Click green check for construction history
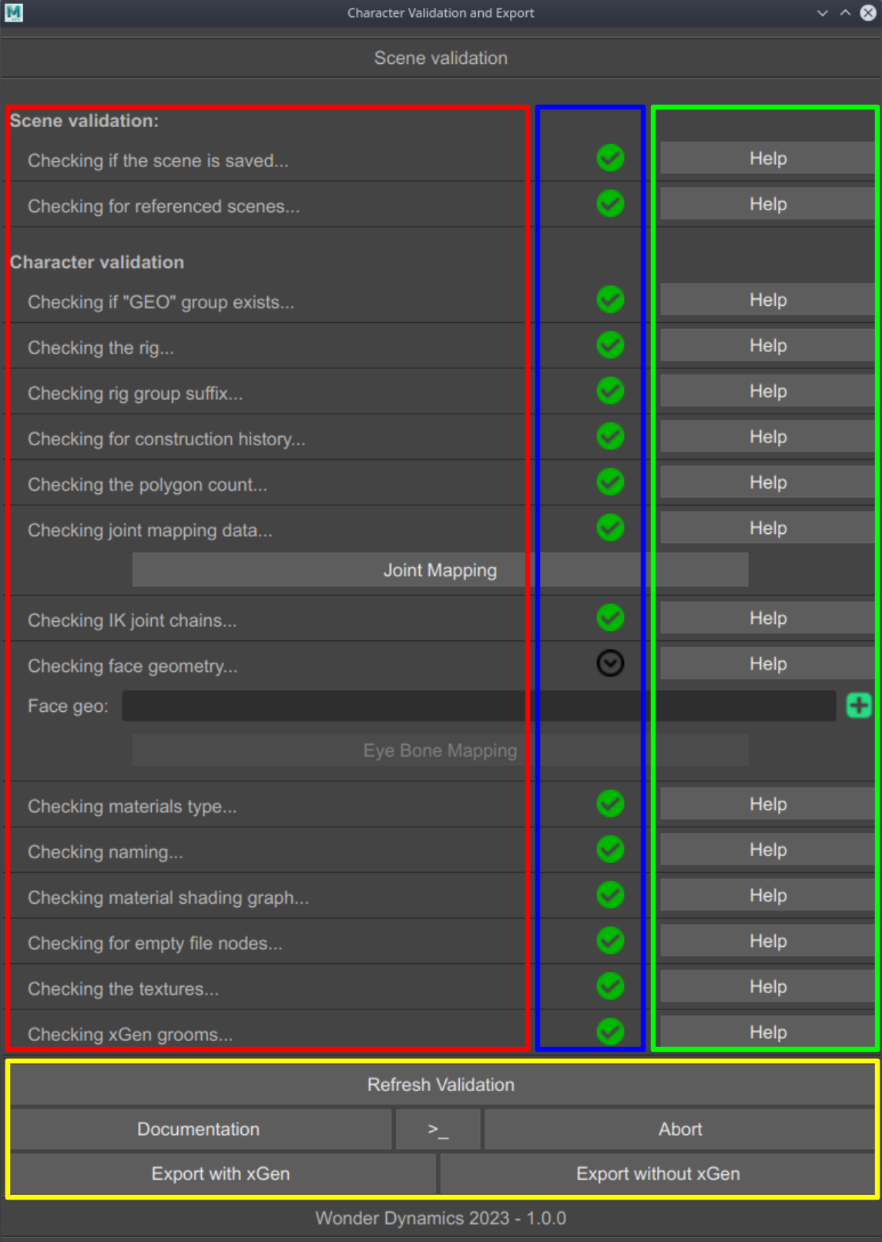This screenshot has height=1242, width=882. pyautogui.click(x=610, y=436)
